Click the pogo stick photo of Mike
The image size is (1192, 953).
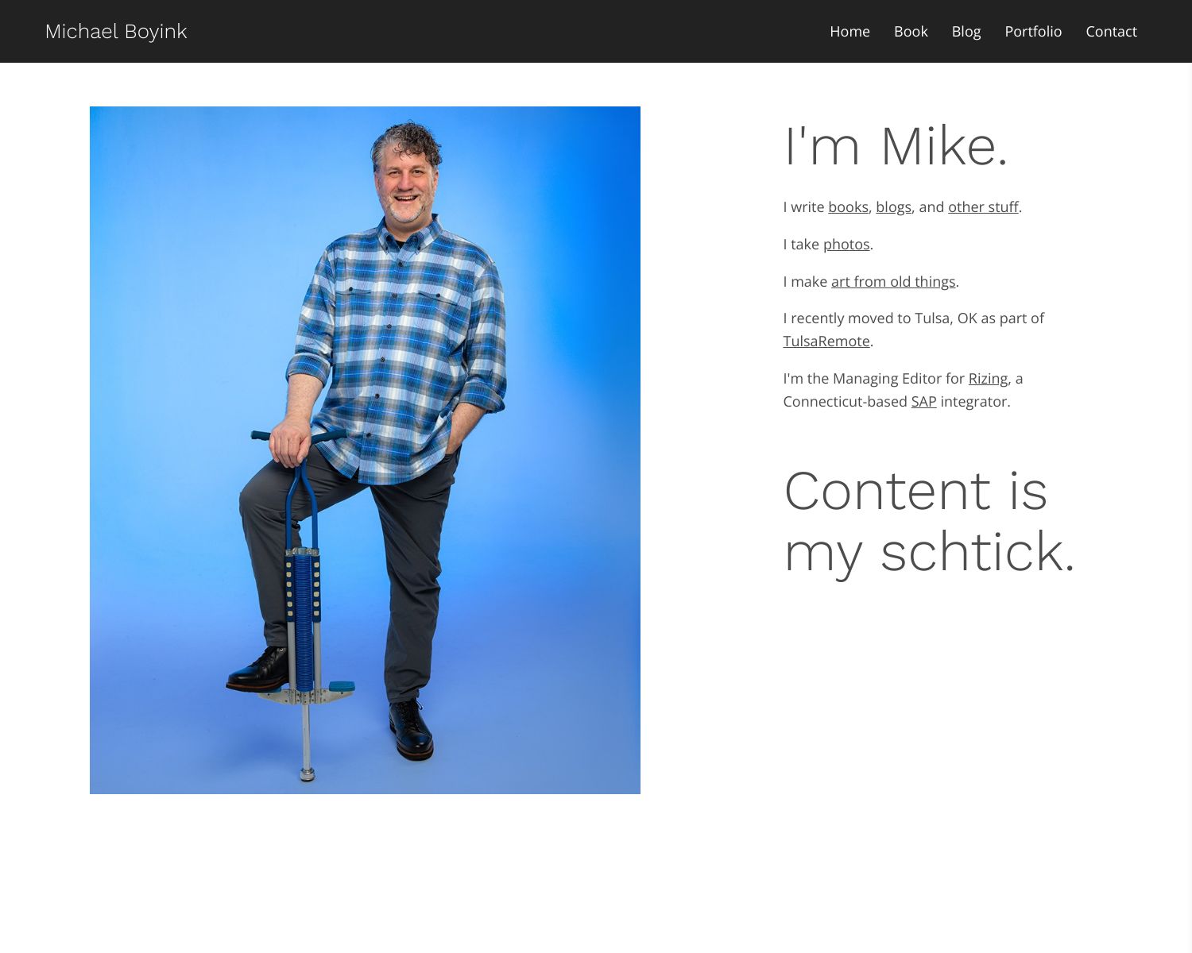click(x=365, y=449)
